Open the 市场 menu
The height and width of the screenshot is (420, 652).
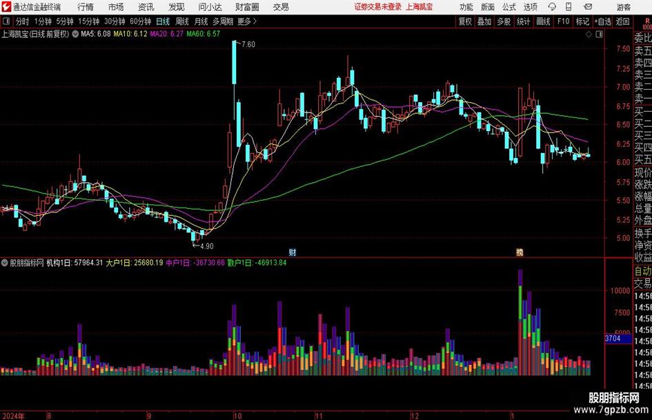click(x=116, y=7)
